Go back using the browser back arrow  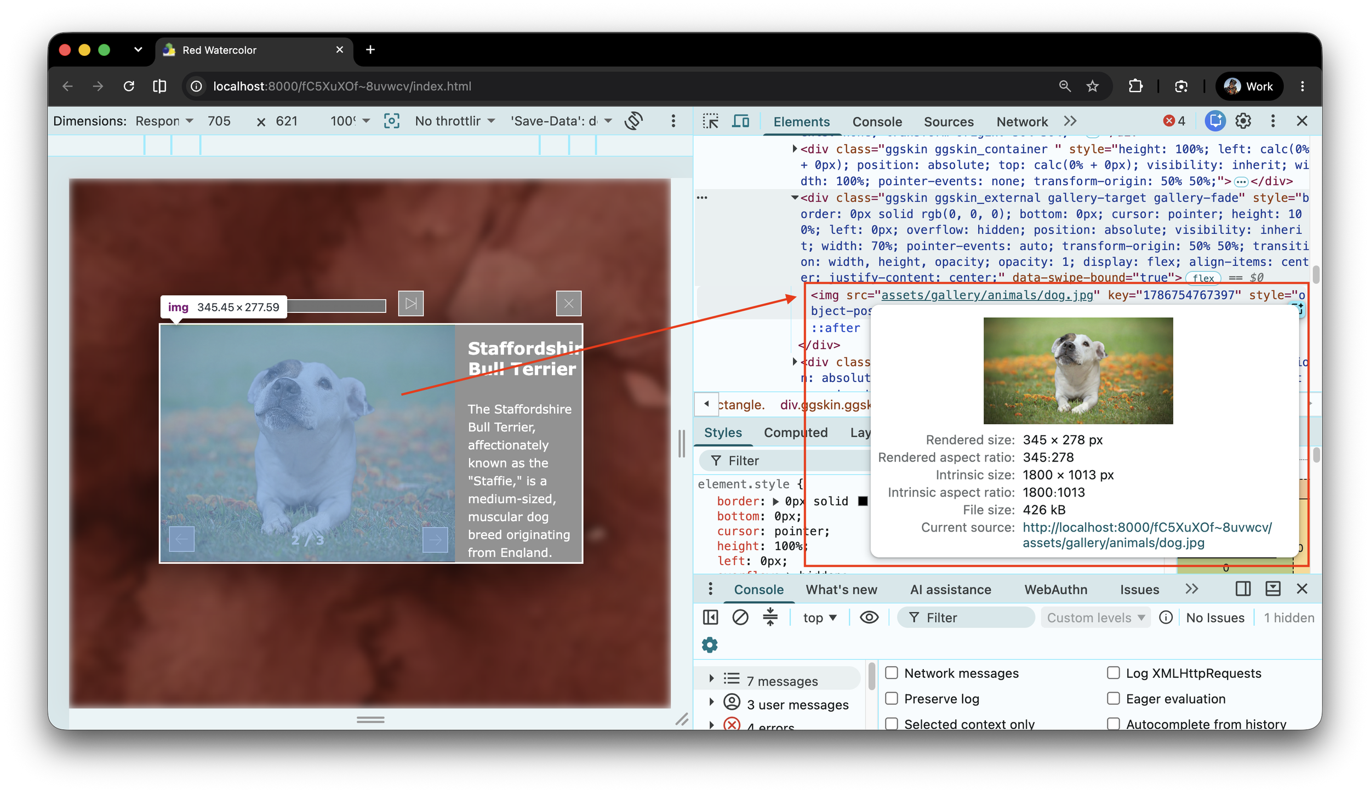[x=67, y=86]
